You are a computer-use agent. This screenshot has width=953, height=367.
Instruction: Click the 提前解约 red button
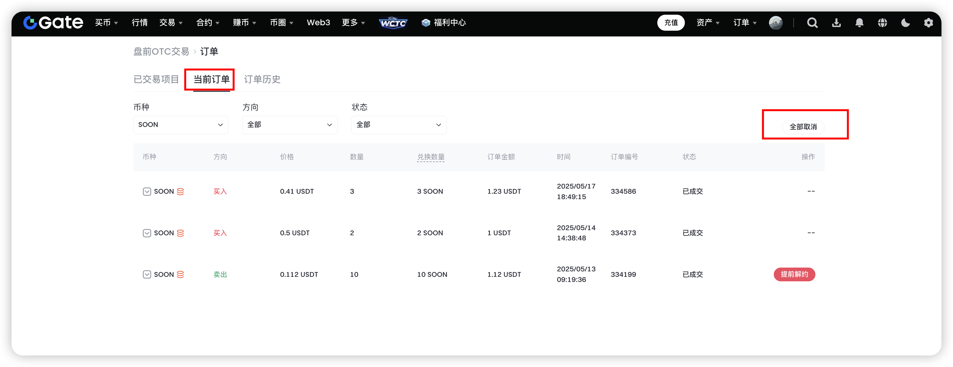point(794,274)
